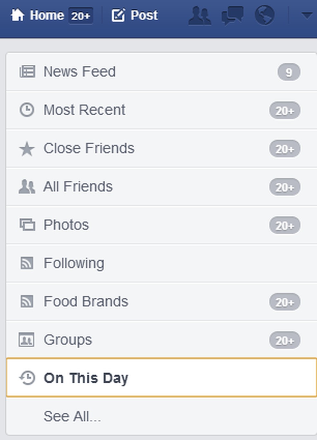The height and width of the screenshot is (440, 317).
Task: Click the Photos 20+ count badge
Action: 284,225
